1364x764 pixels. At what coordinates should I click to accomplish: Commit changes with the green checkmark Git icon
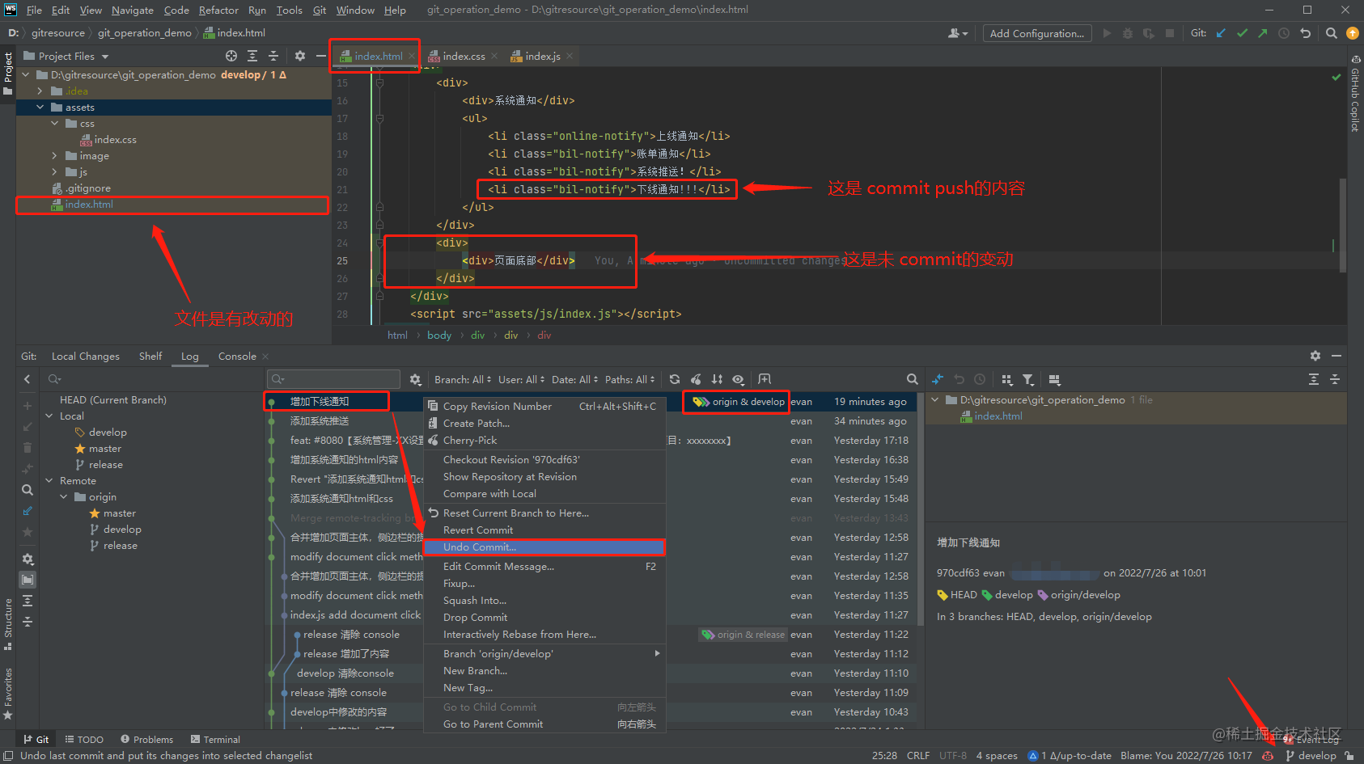pos(1243,33)
